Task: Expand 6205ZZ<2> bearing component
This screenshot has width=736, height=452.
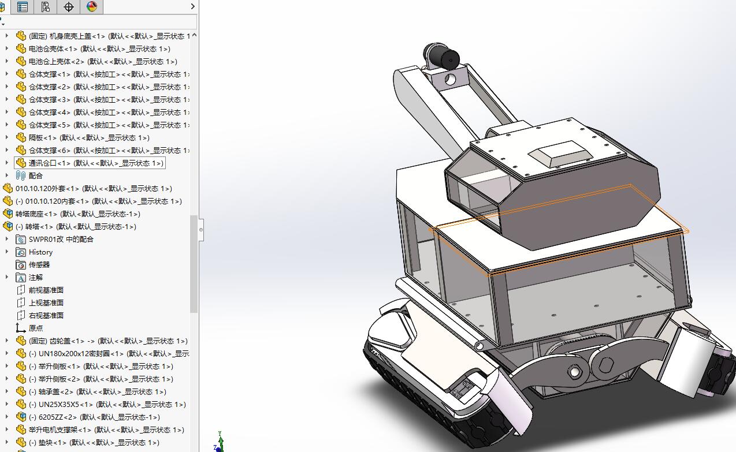Action: (7, 417)
